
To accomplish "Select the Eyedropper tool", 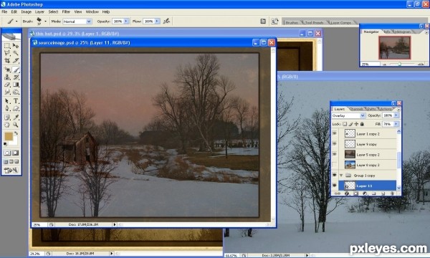I will (x=16, y=118).
